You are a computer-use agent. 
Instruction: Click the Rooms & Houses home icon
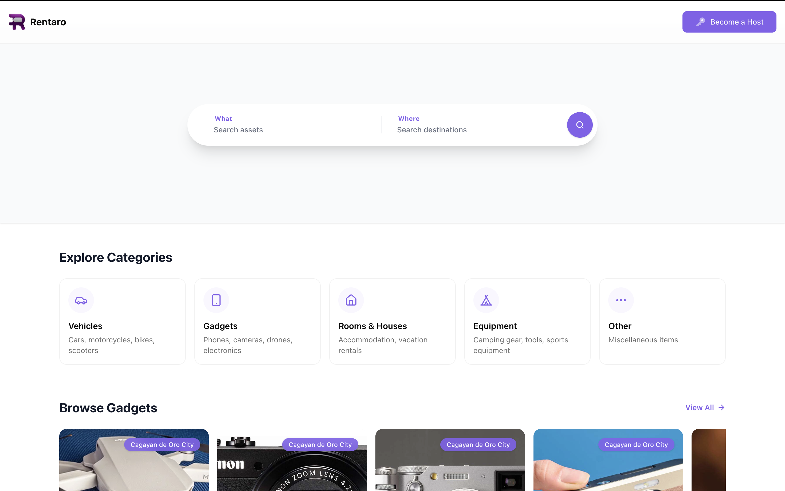click(x=351, y=300)
